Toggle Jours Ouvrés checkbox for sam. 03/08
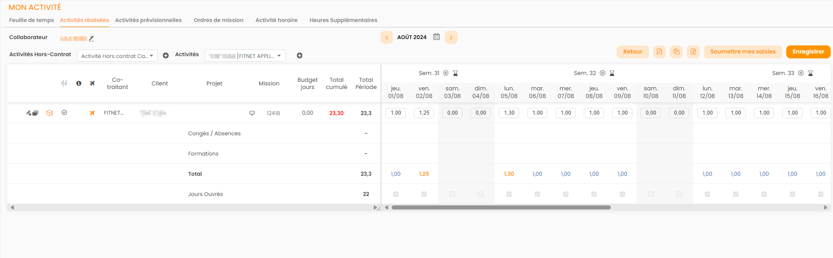 click(x=452, y=194)
